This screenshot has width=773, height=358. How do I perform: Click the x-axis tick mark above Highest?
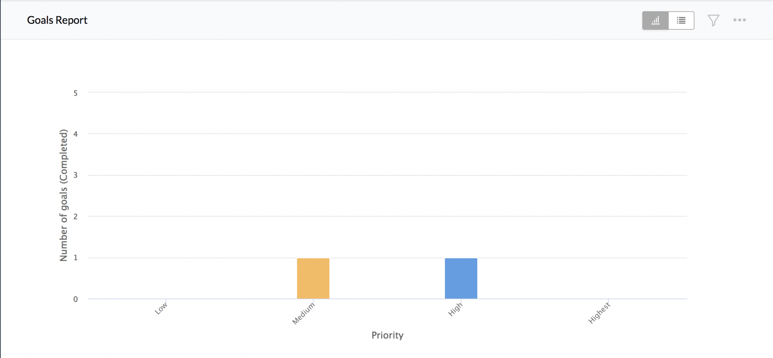pos(608,301)
